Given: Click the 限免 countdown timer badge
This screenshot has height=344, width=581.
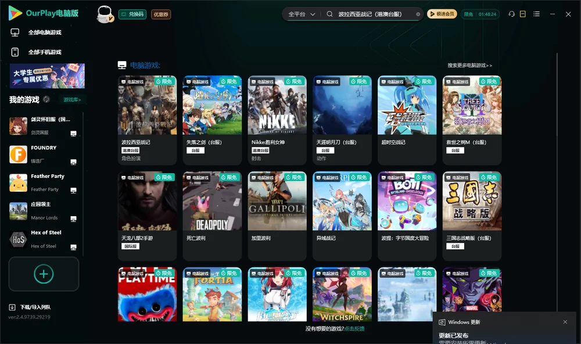Looking at the screenshot, I should (x=480, y=14).
